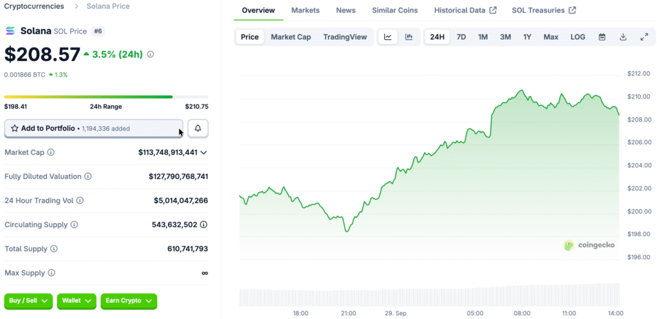
Task: Open the Similar Coins tab
Action: (x=395, y=10)
